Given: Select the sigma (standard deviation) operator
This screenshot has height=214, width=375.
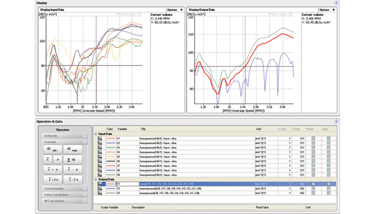Looking at the screenshot, I should click(57, 159).
